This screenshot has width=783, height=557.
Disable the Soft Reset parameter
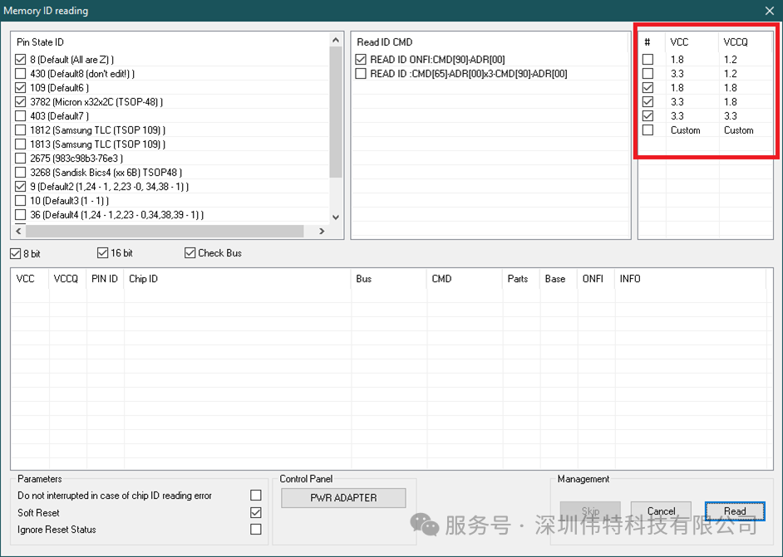pyautogui.click(x=256, y=513)
